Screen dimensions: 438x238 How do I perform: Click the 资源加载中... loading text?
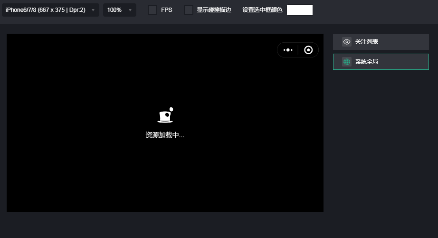[x=165, y=135]
